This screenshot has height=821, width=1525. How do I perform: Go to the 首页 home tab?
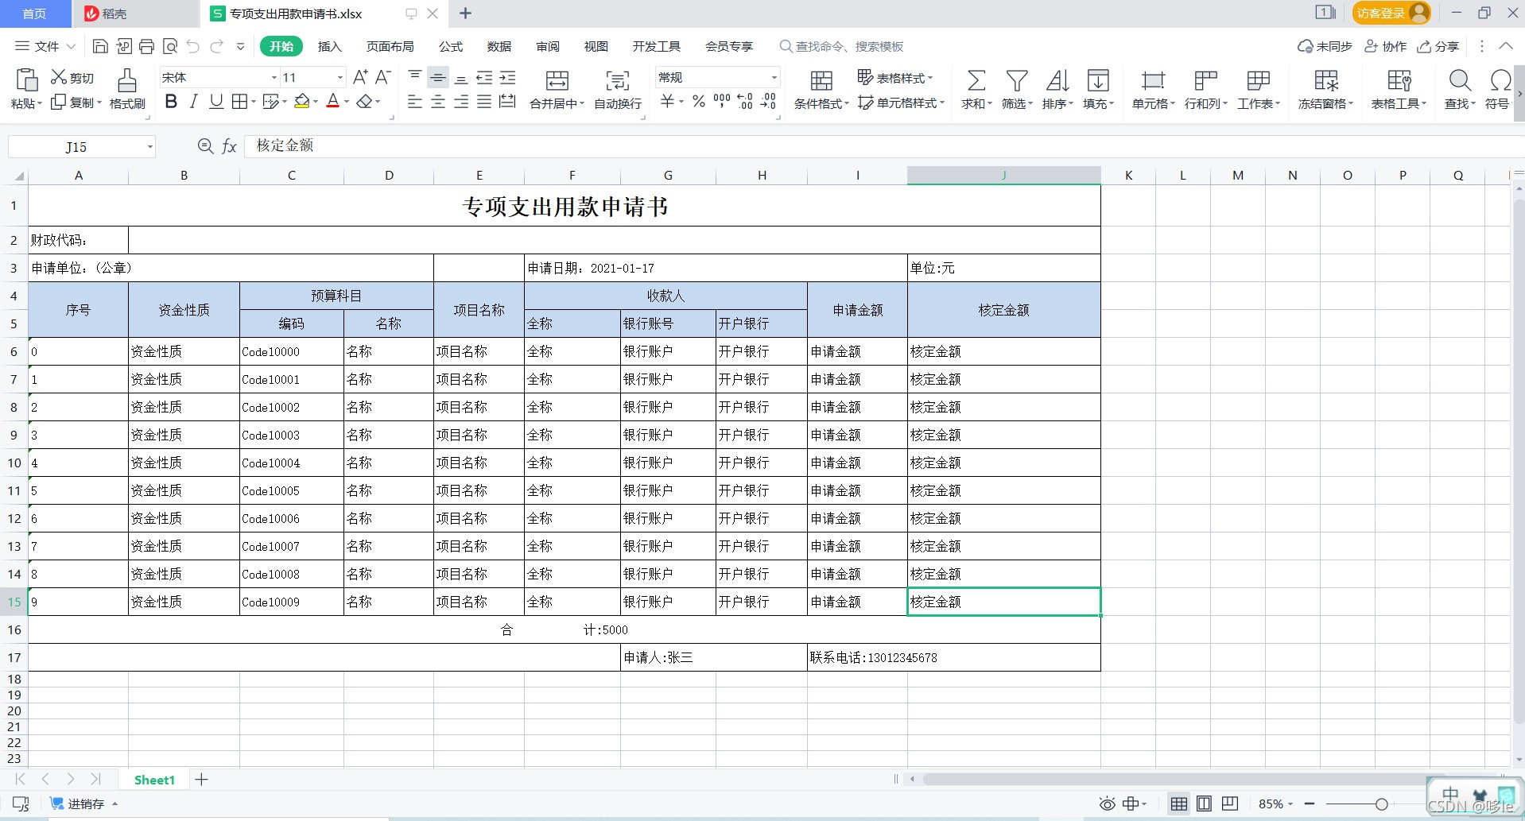(x=34, y=14)
